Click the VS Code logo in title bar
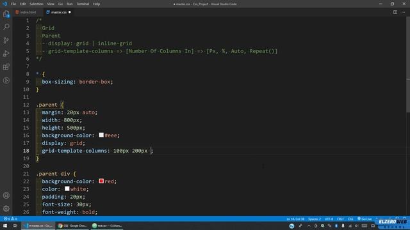410x230 pixels. tap(4, 4)
